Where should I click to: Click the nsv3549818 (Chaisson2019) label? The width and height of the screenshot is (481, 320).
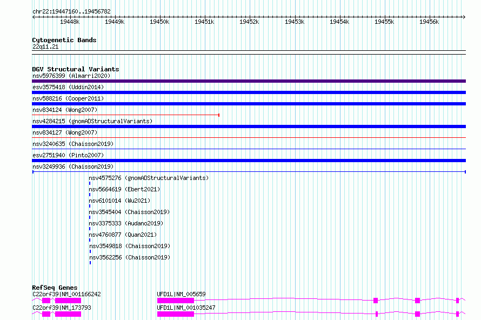pos(130,246)
